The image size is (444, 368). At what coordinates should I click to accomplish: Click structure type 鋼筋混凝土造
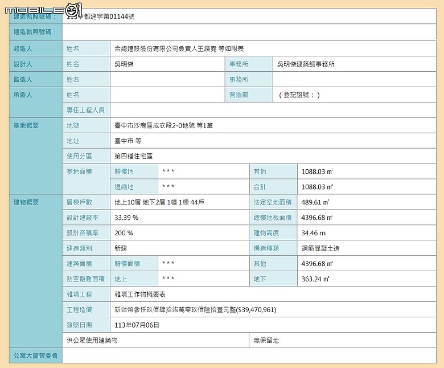[x=320, y=248]
